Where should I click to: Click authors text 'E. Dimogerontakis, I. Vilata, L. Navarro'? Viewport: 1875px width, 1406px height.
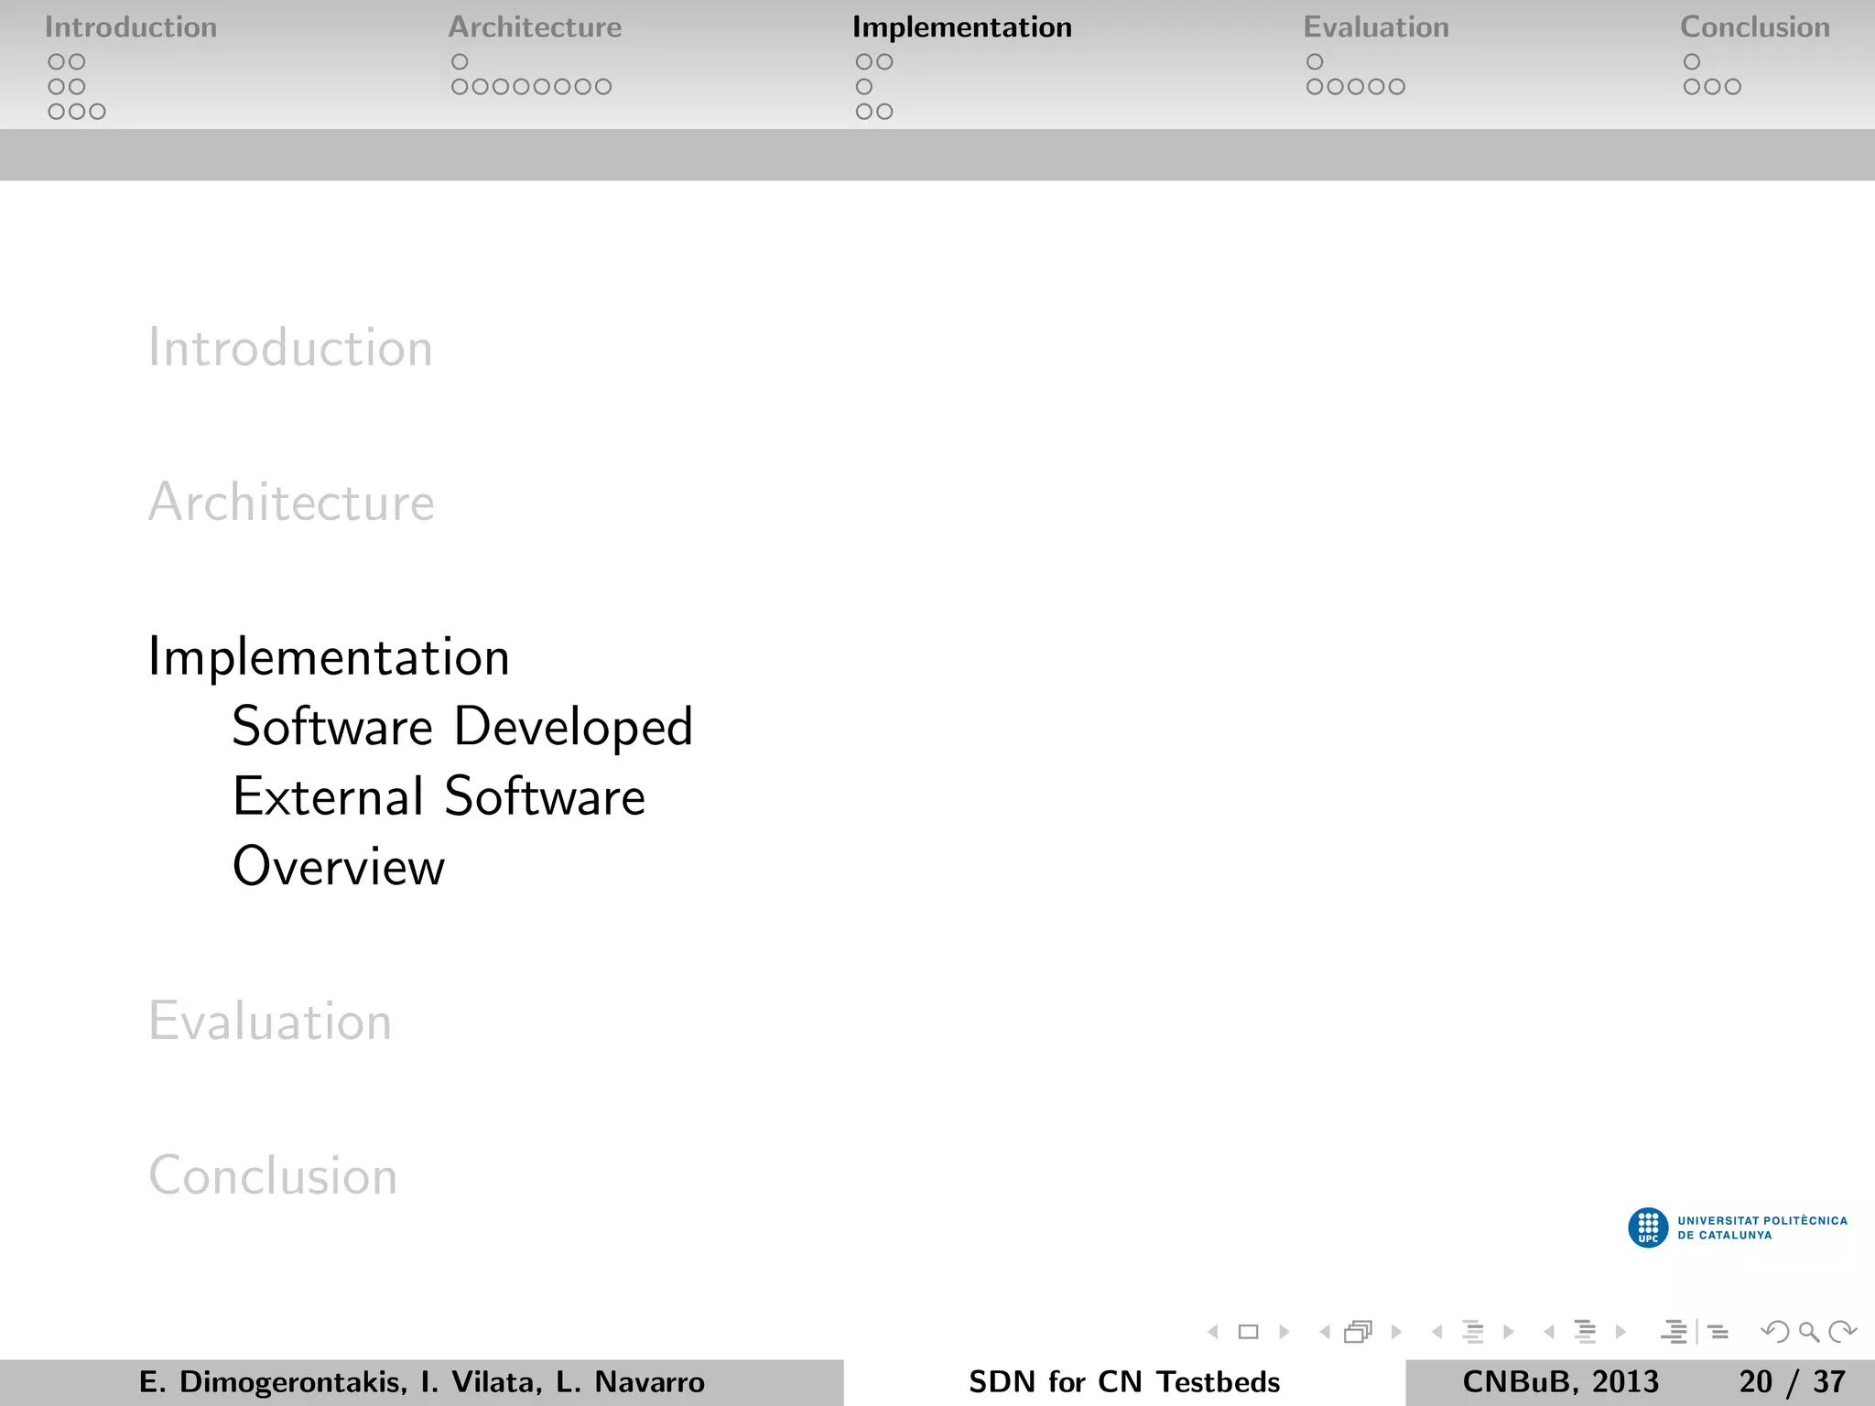422,1382
